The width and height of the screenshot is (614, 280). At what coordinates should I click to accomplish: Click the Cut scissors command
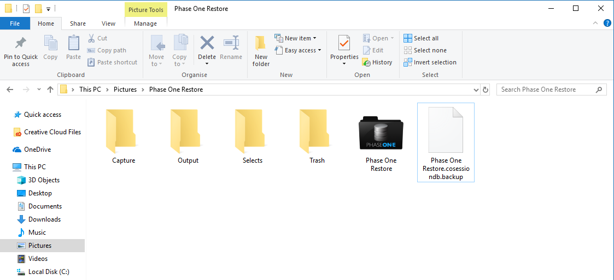[x=97, y=38]
